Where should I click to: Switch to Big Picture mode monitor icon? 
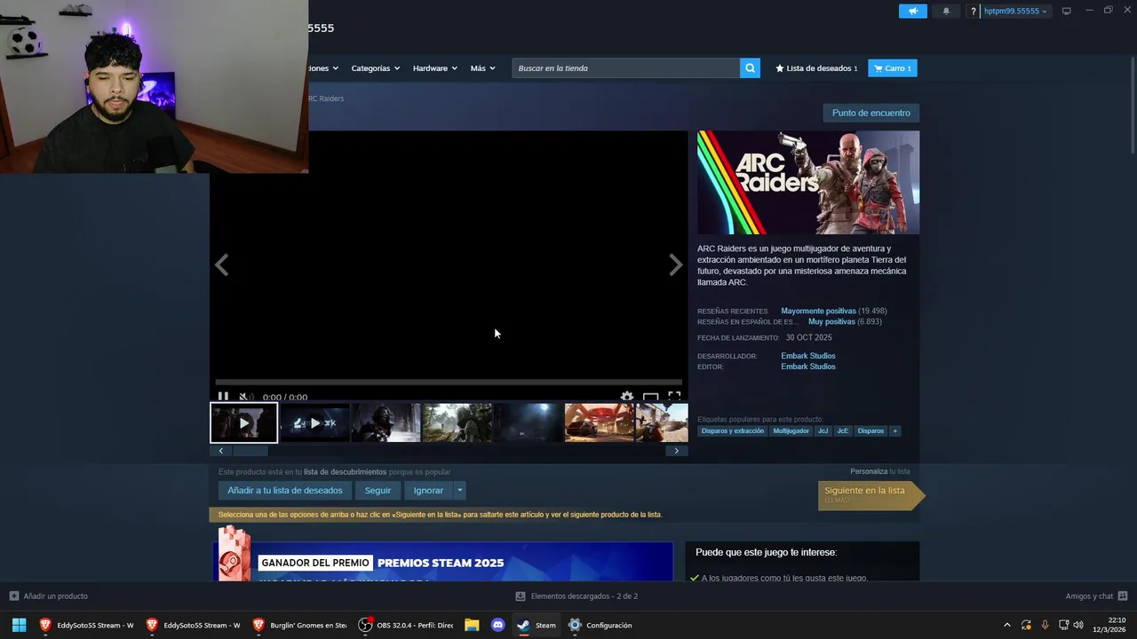tap(1067, 11)
